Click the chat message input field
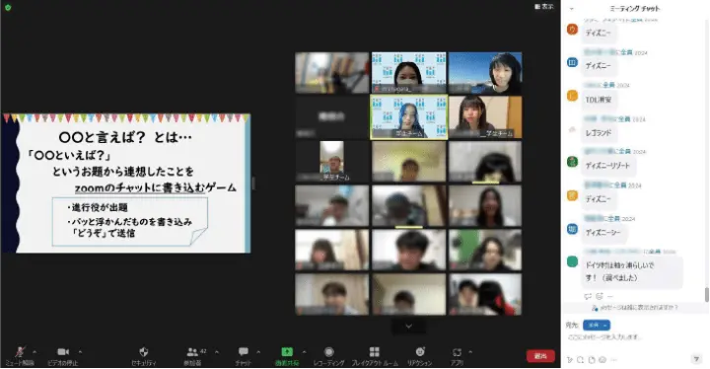Screen dimensions: 710x369 coord(634,337)
